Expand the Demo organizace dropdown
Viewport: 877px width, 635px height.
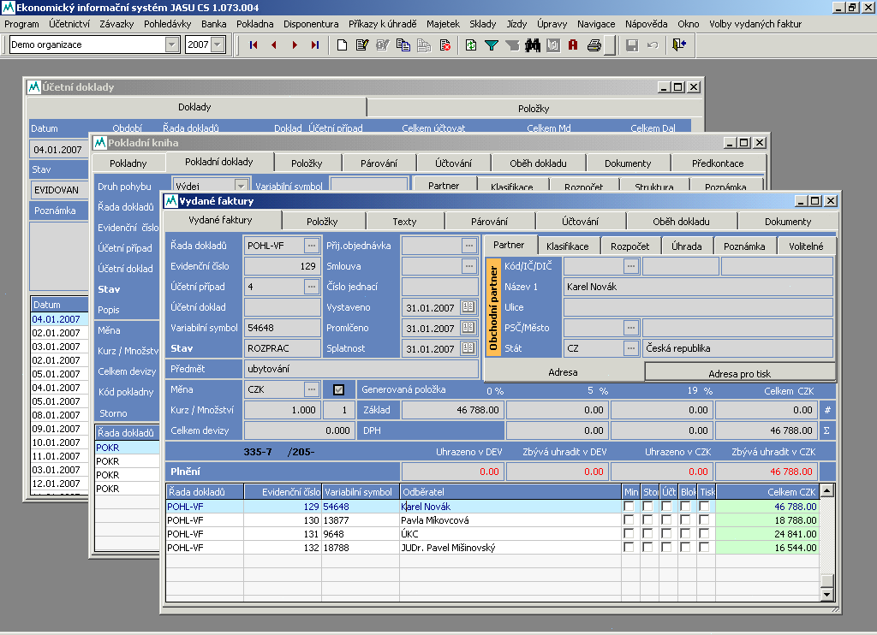pyautogui.click(x=172, y=45)
